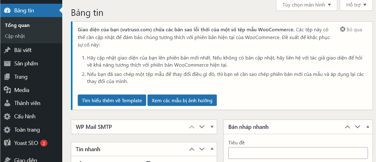376x162 pixels.
Task: Open the Trang menu
Action: coord(31,77)
